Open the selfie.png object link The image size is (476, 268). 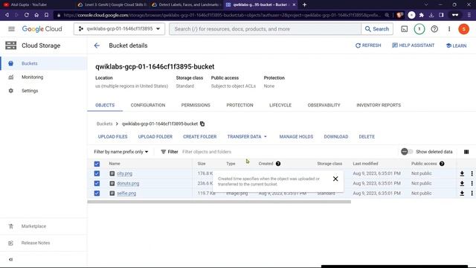tap(126, 194)
